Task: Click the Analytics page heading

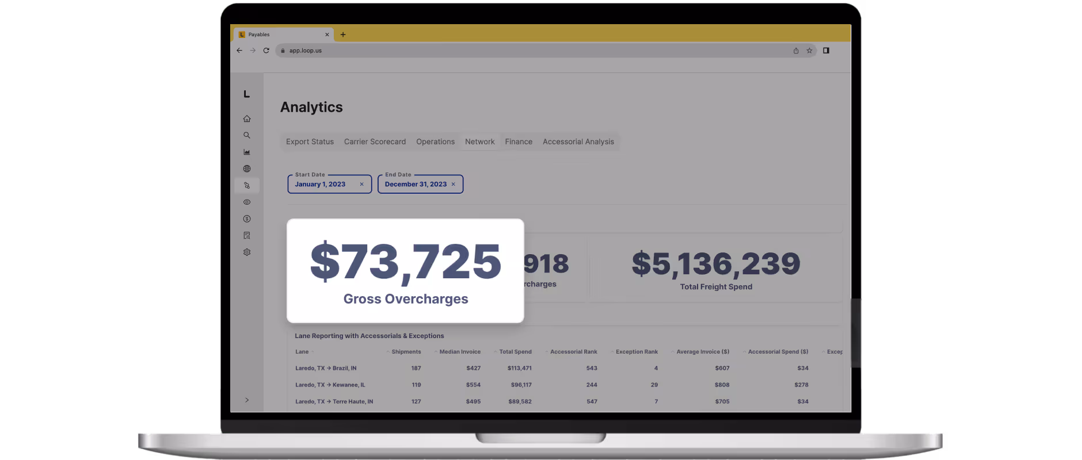Action: (x=311, y=108)
